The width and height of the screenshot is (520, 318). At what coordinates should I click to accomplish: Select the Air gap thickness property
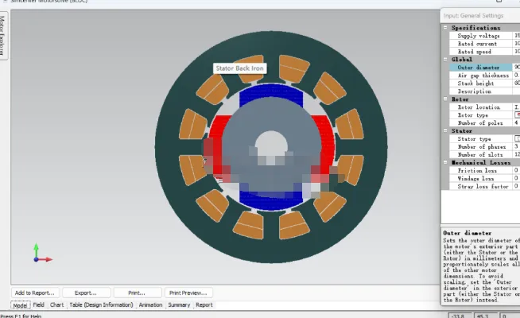[x=481, y=76]
